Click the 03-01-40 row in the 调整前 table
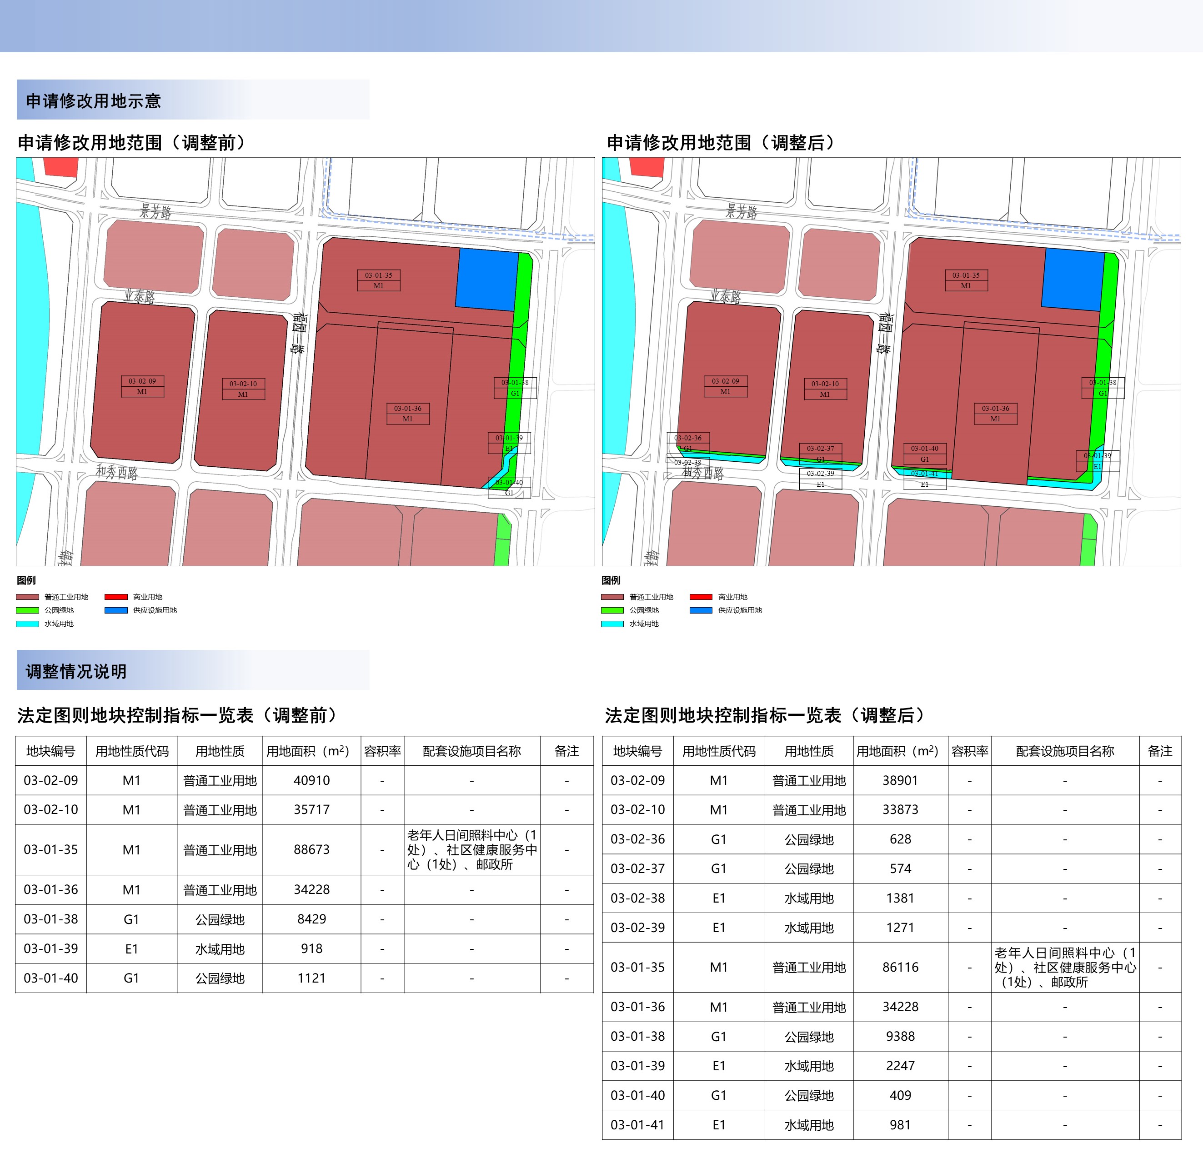 [x=51, y=978]
